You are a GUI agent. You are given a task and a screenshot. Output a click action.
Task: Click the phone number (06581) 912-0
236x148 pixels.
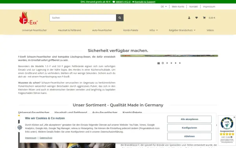click(123, 2)
